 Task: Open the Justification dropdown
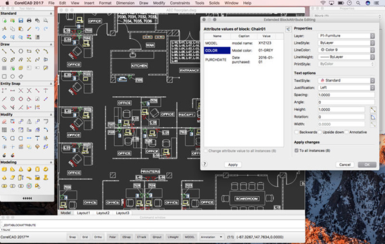[x=346, y=88]
